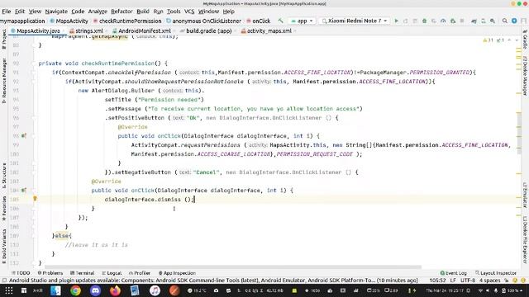Click the MapsActivity breadcrumb in navigation bar
Viewport: 529px width, 297px height.
coord(69,21)
